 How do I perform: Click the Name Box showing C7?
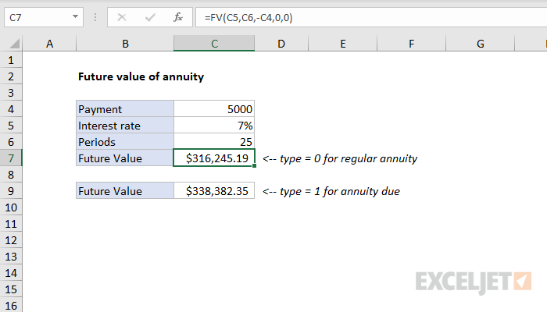pos(44,17)
